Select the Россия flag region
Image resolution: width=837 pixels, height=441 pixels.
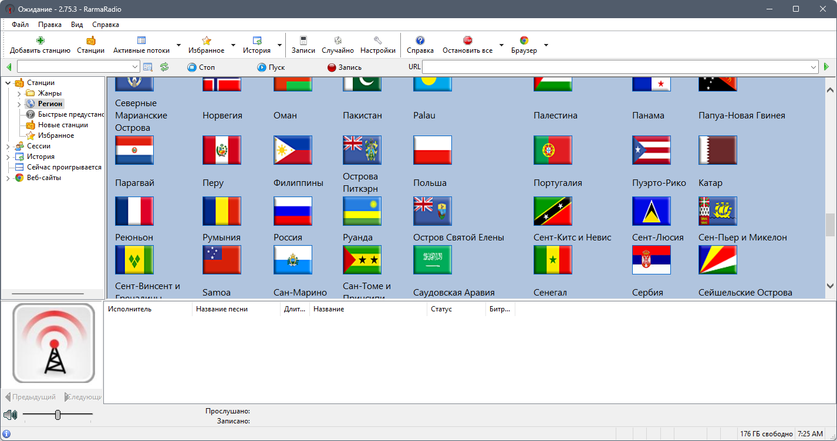click(x=293, y=211)
